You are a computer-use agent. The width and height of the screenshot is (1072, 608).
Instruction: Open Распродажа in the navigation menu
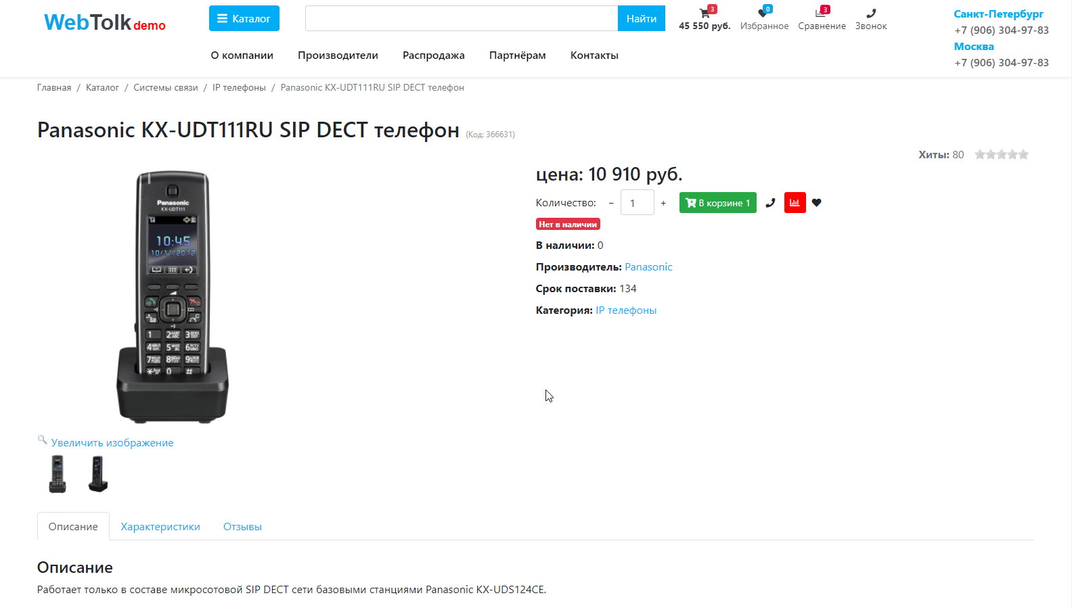pos(433,55)
